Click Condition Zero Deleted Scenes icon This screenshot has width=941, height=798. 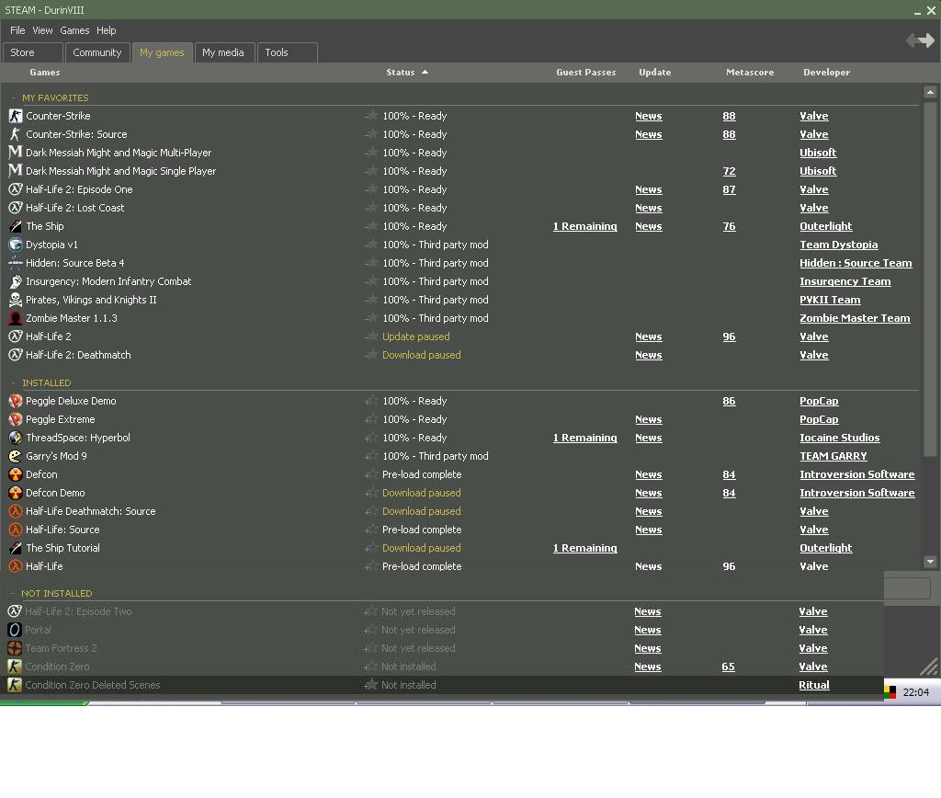click(15, 685)
